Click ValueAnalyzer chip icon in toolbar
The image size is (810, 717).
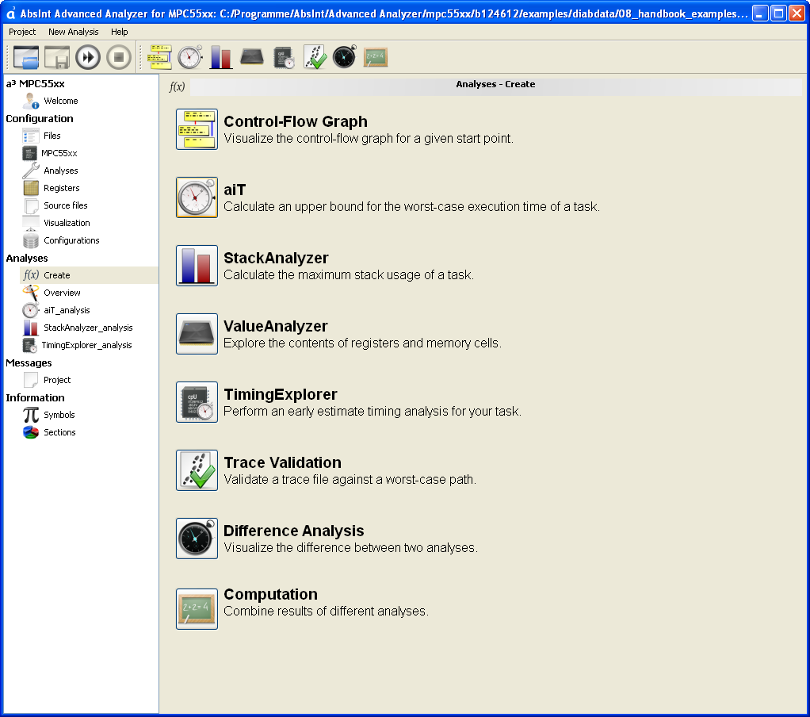(252, 57)
